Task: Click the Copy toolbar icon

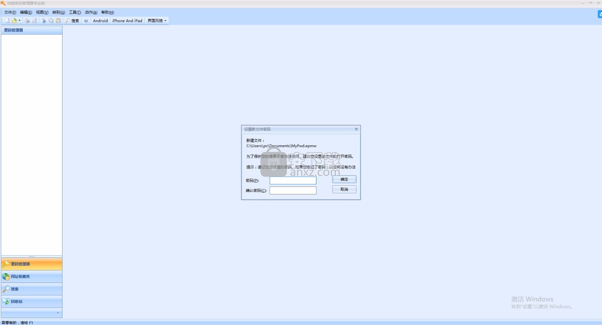Action: pyautogui.click(x=51, y=21)
